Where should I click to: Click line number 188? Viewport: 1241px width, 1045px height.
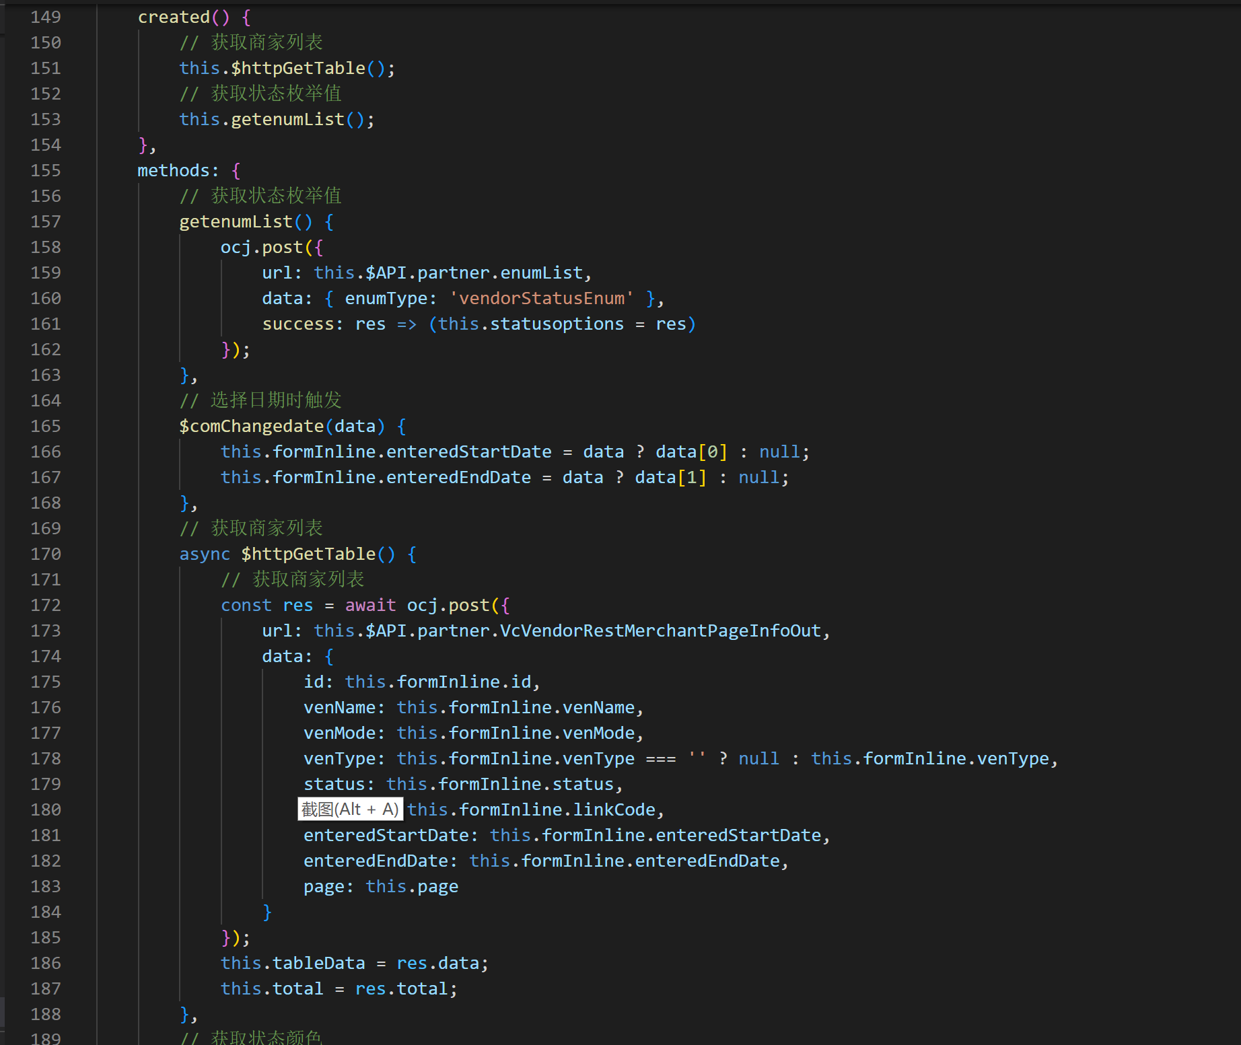[46, 1014]
